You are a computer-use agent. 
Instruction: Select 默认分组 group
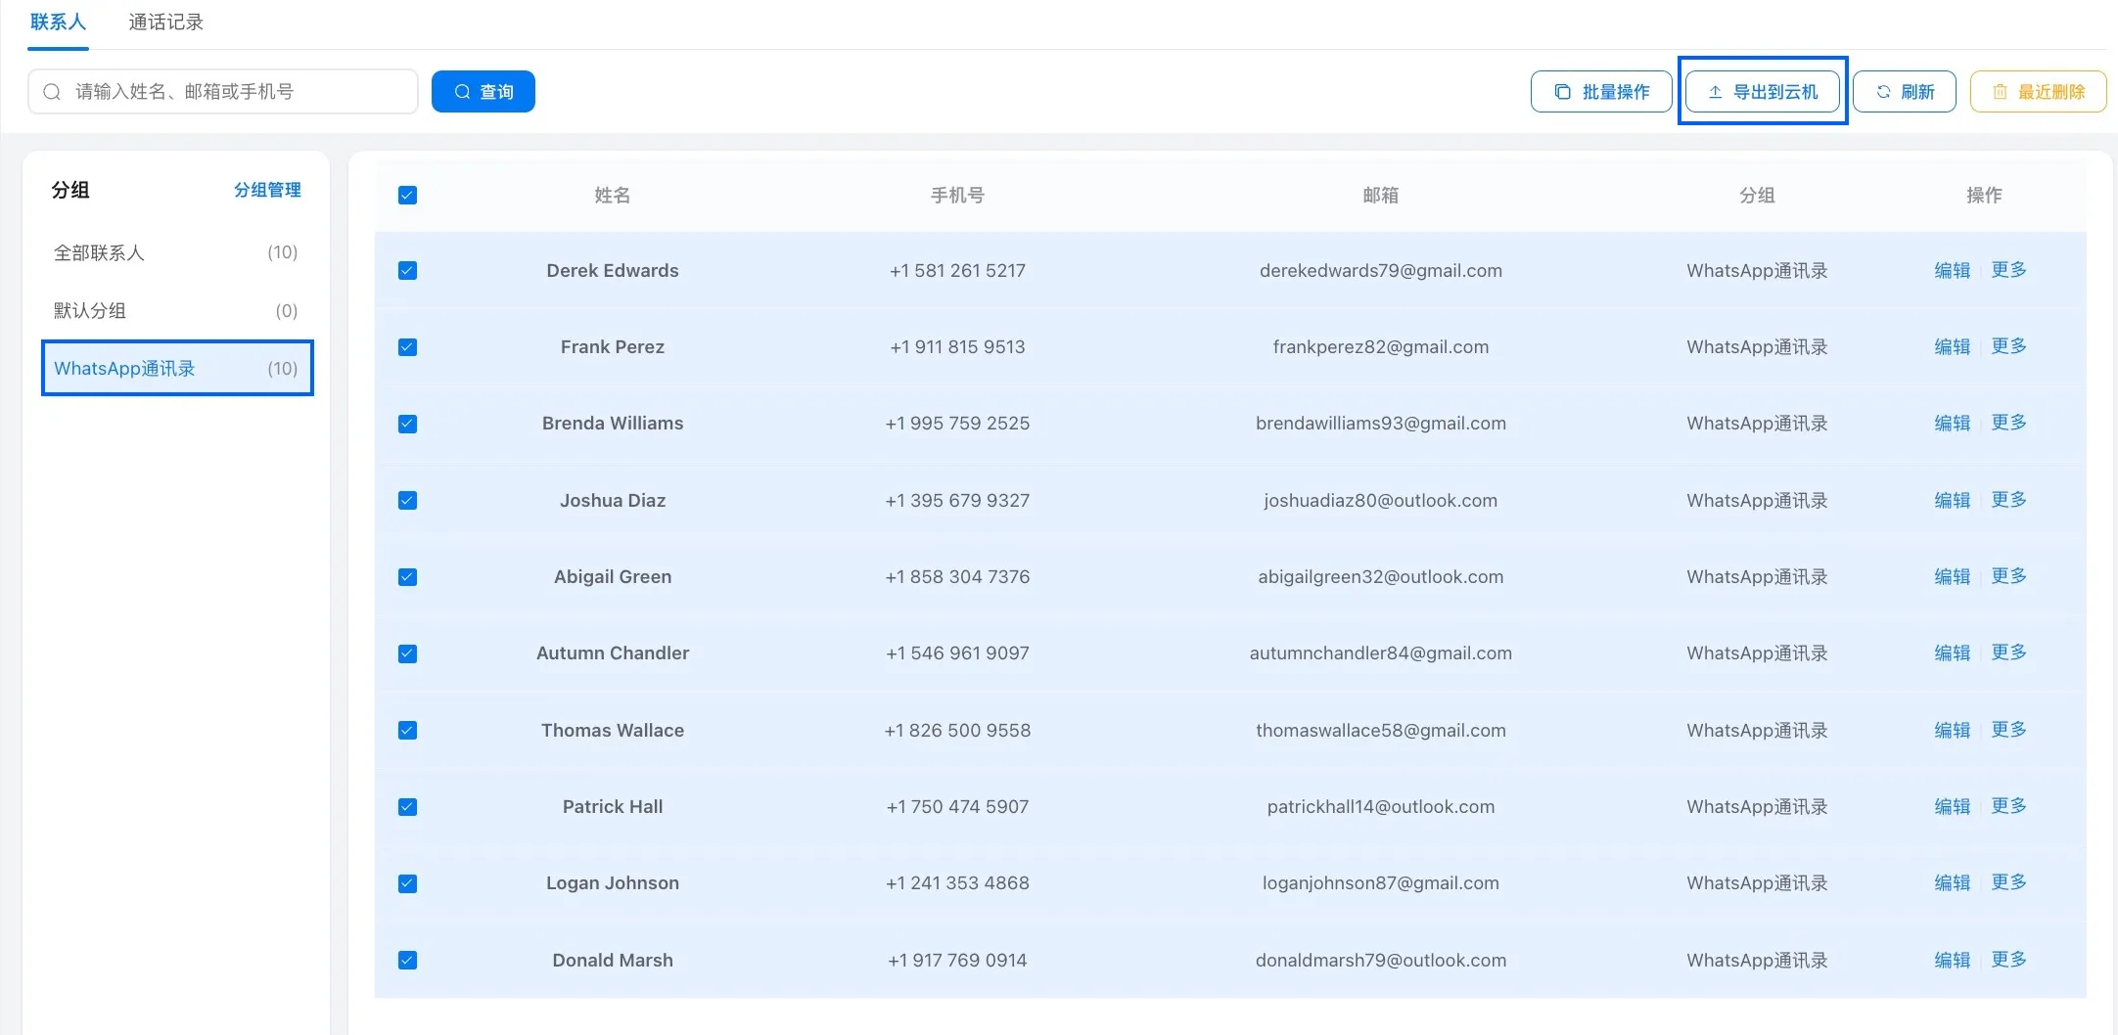176,311
